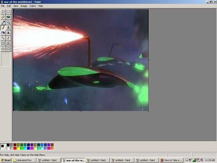The height and width of the screenshot is (163, 217).
Task: Open the File menu
Action: coord(3,6)
